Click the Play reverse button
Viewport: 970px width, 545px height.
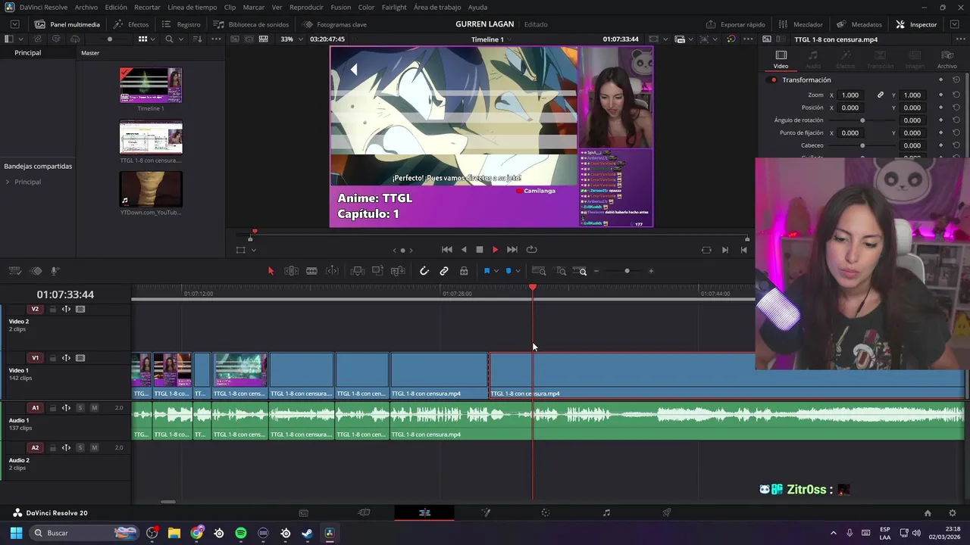point(464,250)
